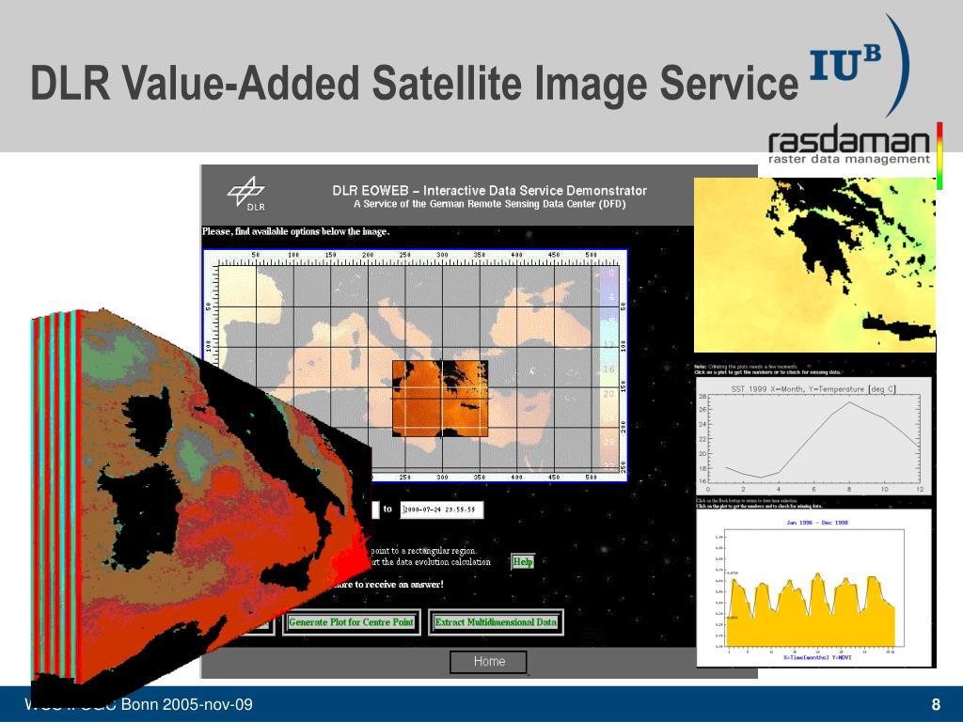963x722 pixels.
Task: Click the Jan 1996 - Dec 1998 NDVI plot
Action: click(x=813, y=588)
